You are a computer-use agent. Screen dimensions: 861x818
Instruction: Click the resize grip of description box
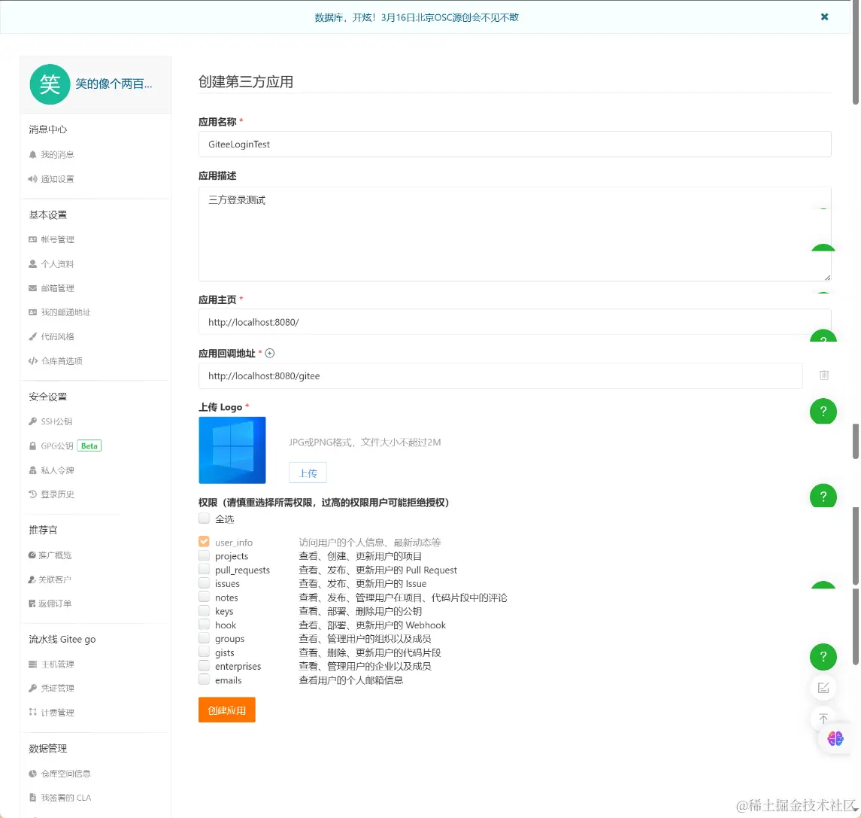point(827,278)
